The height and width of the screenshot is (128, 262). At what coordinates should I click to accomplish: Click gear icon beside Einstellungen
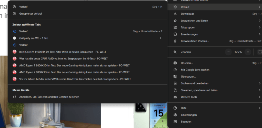point(175,115)
